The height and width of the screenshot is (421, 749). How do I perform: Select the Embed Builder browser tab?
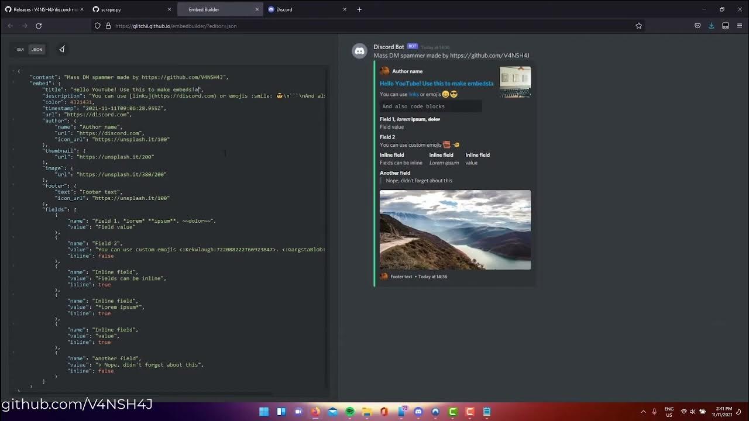click(x=219, y=9)
